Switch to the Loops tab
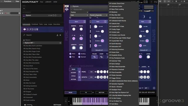 tap(50, 24)
